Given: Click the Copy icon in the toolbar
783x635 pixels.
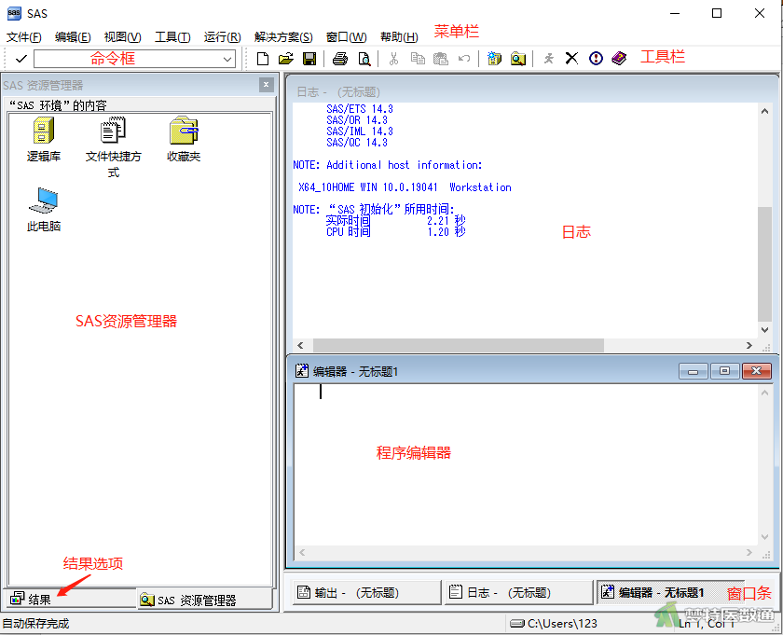Looking at the screenshot, I should 418,59.
